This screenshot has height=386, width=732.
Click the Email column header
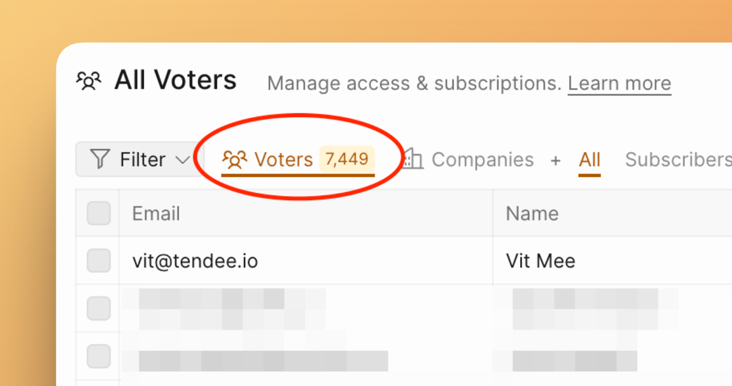(x=156, y=214)
